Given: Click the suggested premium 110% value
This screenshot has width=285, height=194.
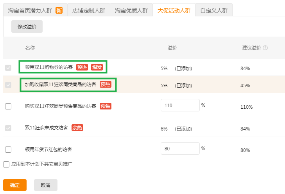Looking at the screenshot, I should 246,107.
